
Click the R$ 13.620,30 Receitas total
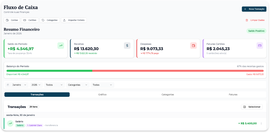pyautogui.click(x=86, y=49)
